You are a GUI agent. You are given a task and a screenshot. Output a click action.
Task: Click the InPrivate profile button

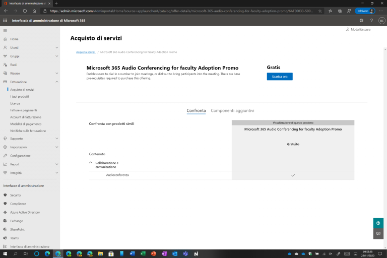365,11
